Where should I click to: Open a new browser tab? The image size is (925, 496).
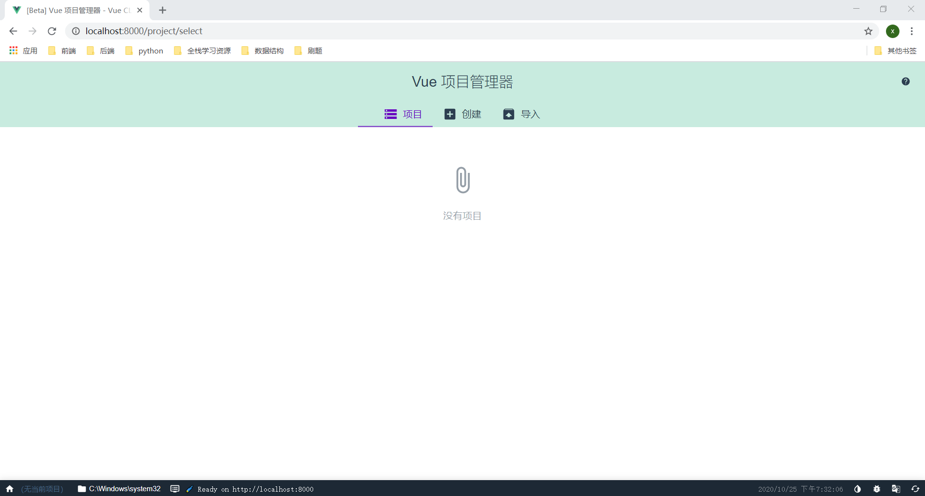(x=162, y=10)
